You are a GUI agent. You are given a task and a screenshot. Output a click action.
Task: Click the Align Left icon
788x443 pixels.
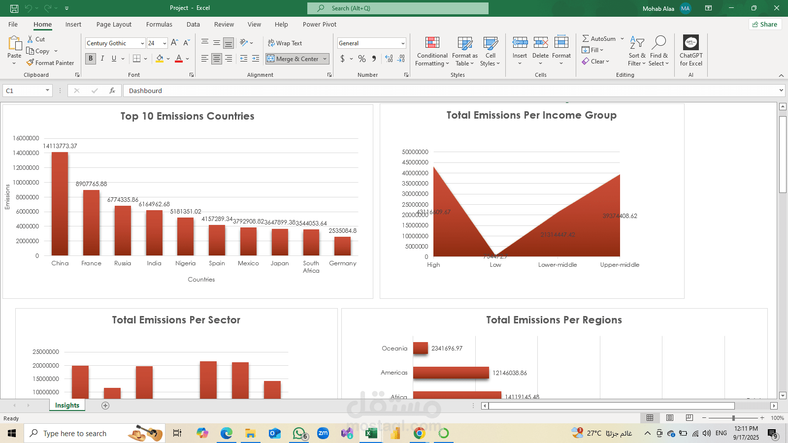[x=205, y=59]
